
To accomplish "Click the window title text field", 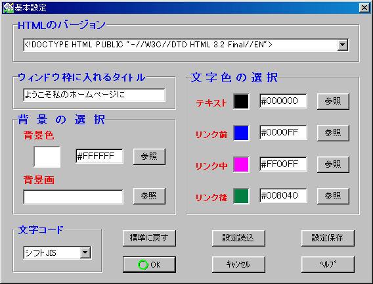I will tap(94, 95).
